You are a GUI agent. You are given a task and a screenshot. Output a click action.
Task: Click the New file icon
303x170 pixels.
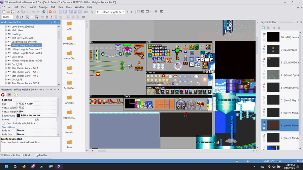(x=4, y=12)
